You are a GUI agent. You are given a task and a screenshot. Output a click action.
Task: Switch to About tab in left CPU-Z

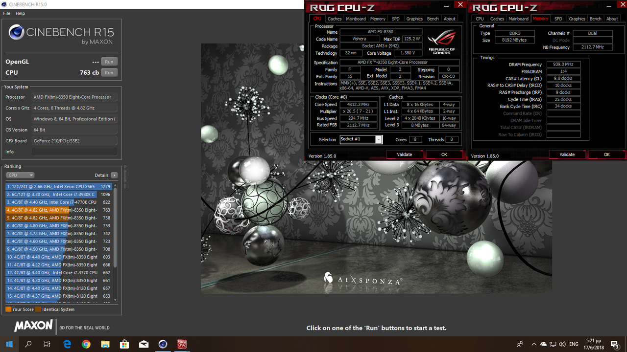click(449, 19)
